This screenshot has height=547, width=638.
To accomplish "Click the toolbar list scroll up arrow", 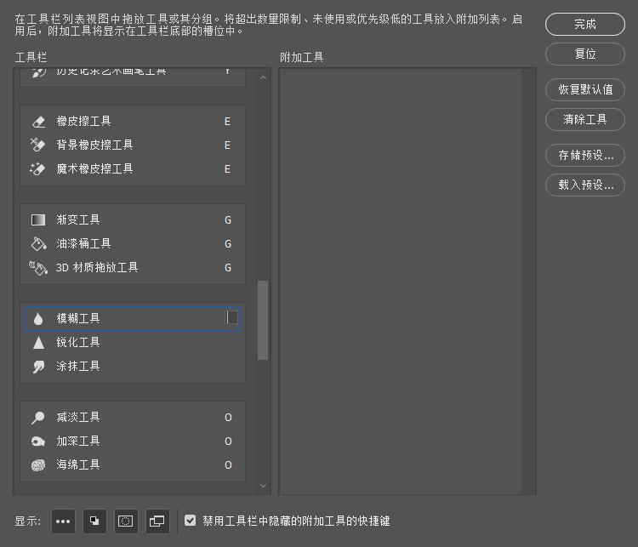I will tap(263, 77).
